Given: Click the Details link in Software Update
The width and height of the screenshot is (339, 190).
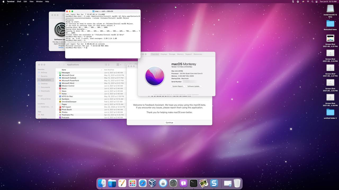Looking at the screenshot, I should point(61,47).
